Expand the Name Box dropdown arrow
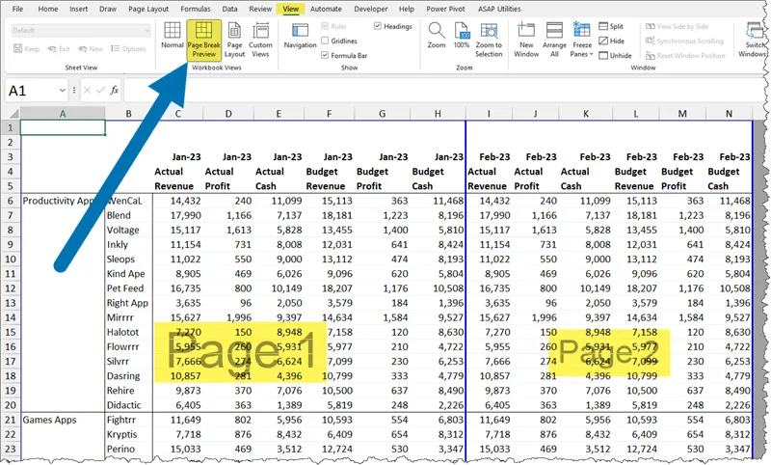771x465 pixels. point(63,90)
